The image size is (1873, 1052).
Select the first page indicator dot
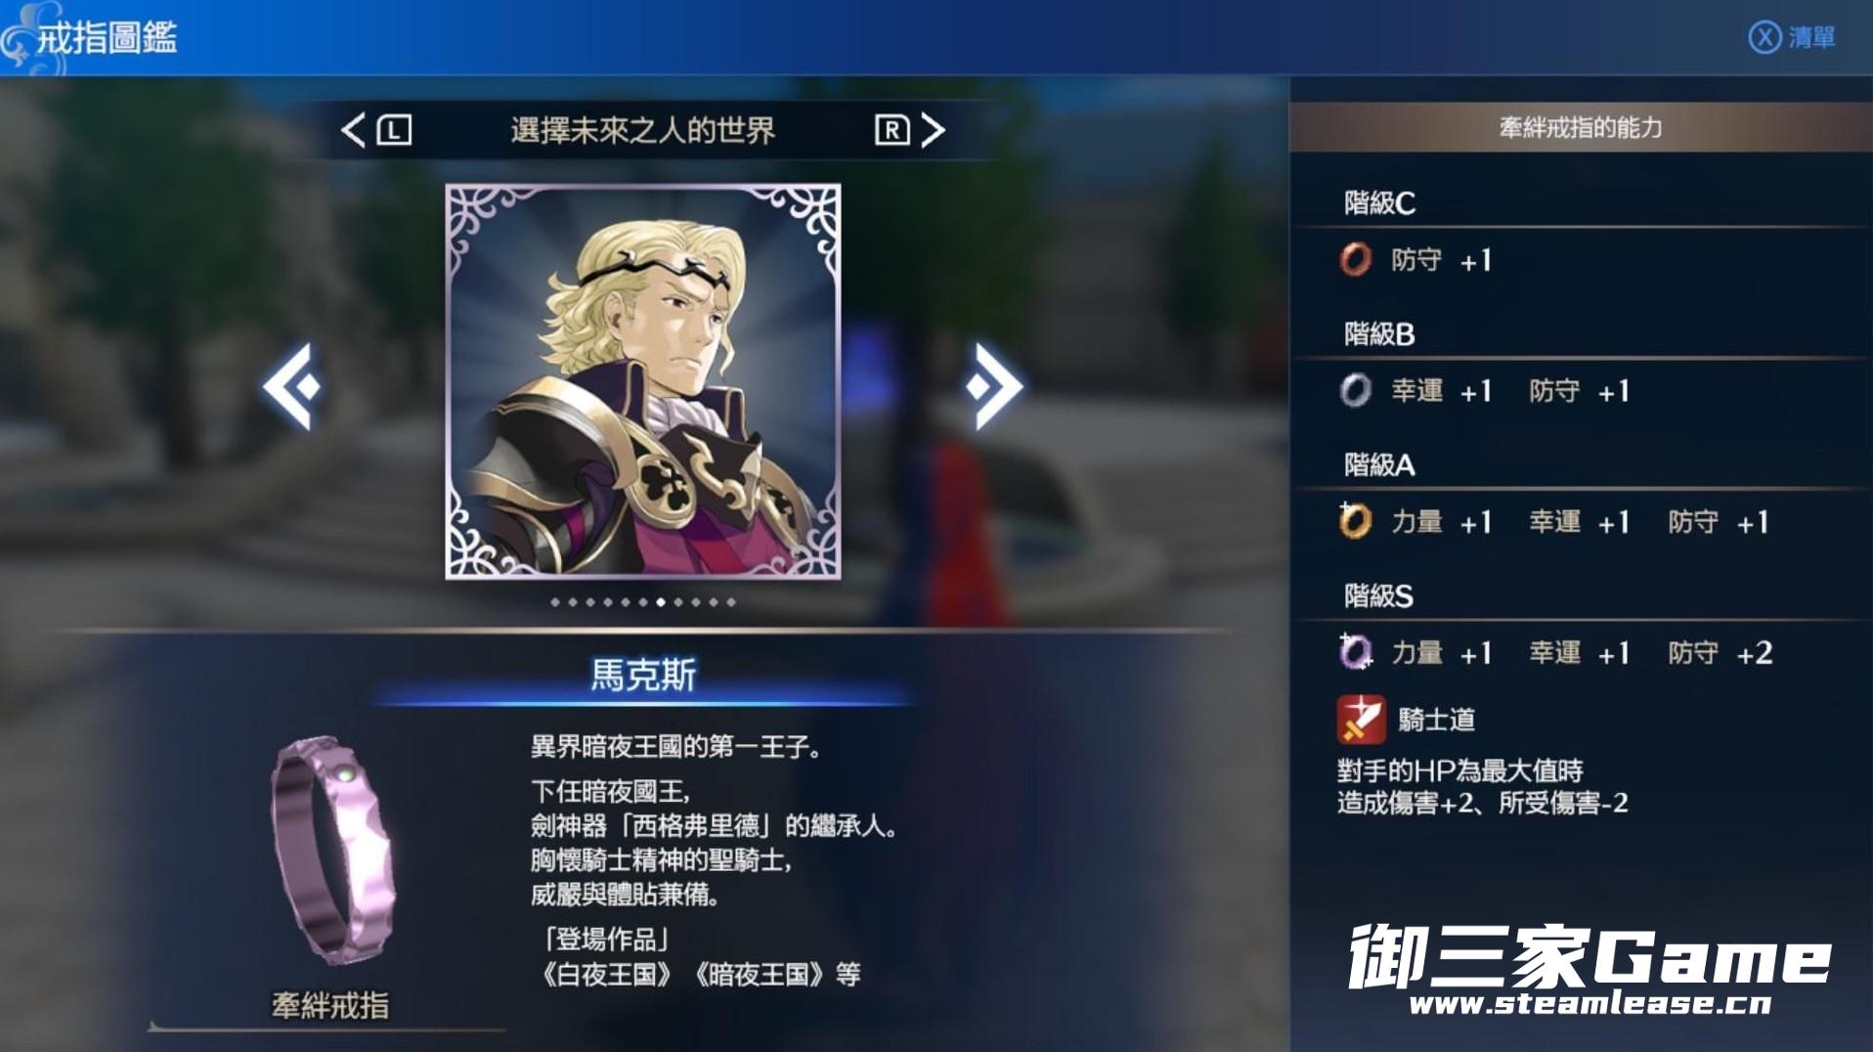555,602
